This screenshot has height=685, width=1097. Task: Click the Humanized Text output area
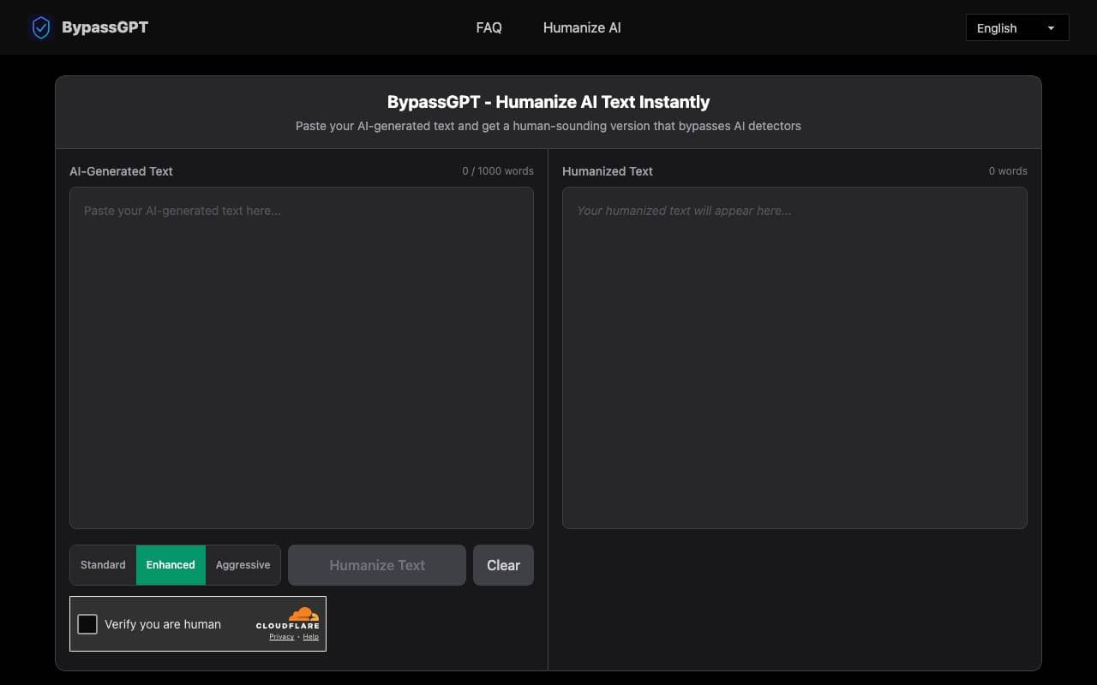point(794,358)
